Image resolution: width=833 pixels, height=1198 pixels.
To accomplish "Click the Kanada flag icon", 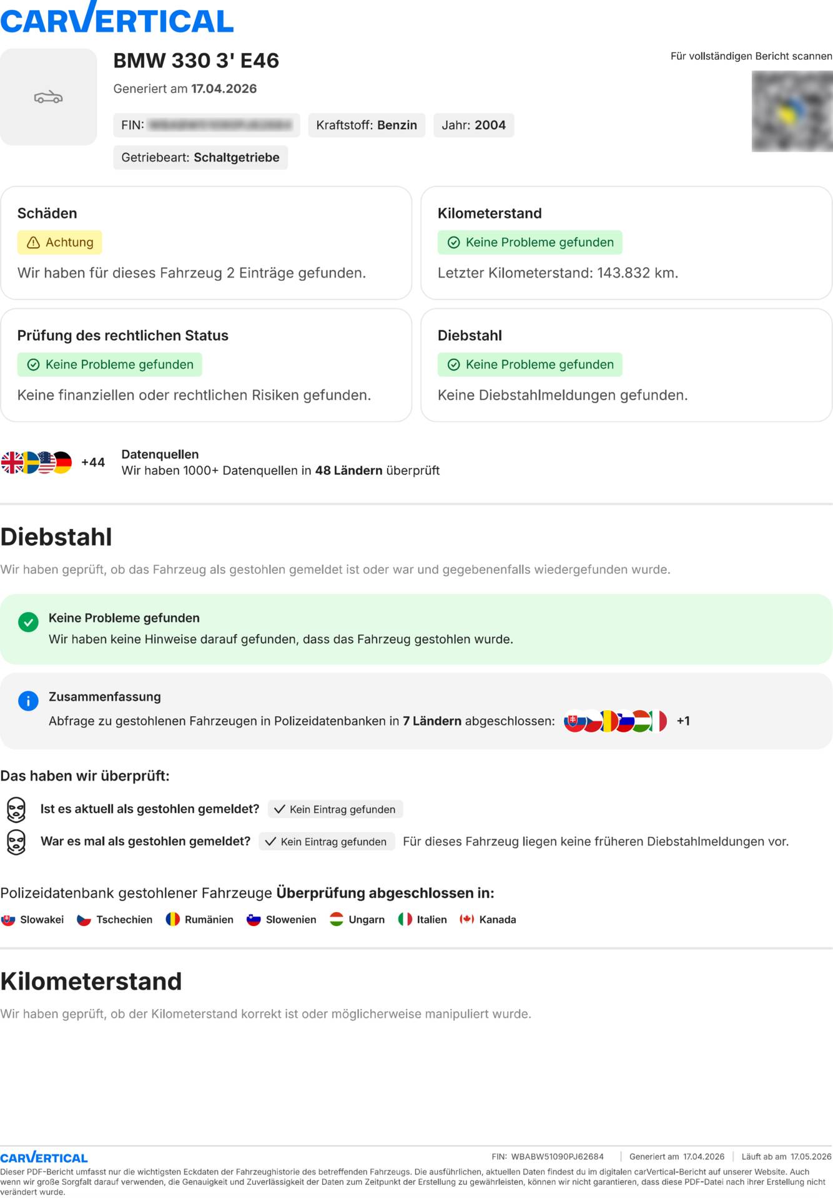I will tap(466, 920).
